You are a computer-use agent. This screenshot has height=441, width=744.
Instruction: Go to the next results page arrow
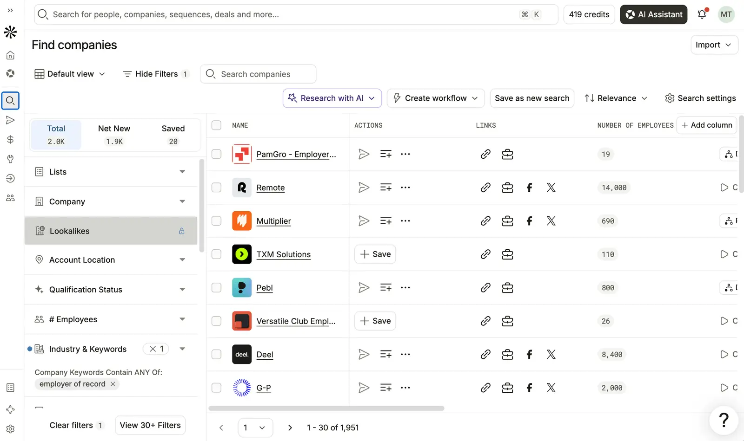click(x=290, y=428)
